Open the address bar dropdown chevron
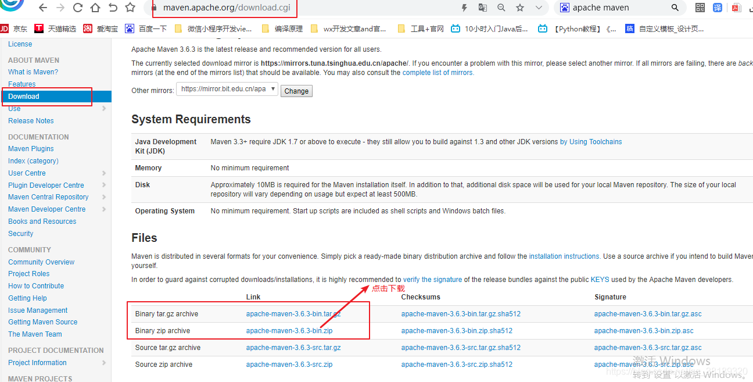The image size is (753, 382). [x=539, y=8]
